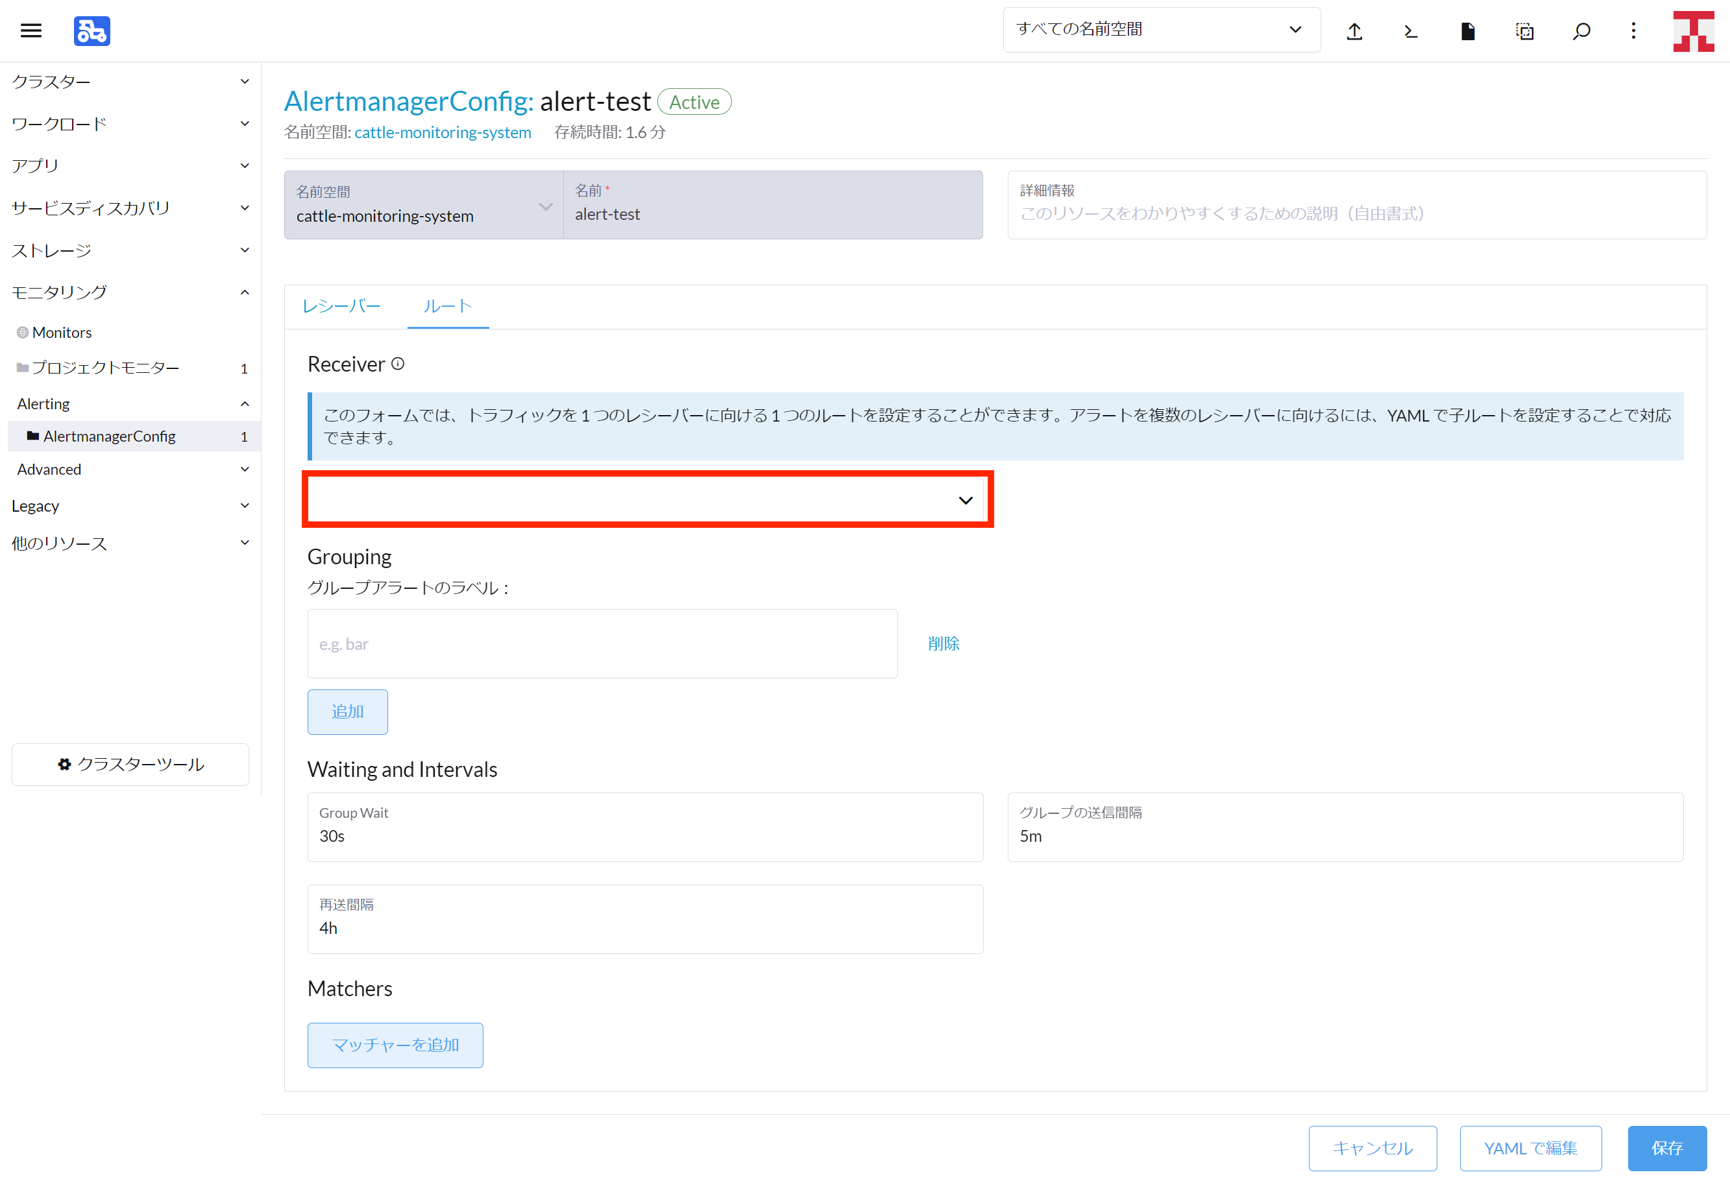
Task: Open the three-dot more options menu
Action: coord(1633,30)
